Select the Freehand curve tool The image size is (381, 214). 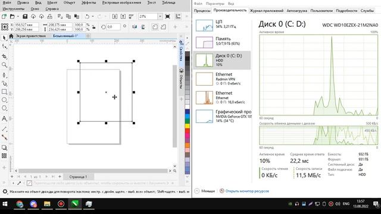(4, 75)
